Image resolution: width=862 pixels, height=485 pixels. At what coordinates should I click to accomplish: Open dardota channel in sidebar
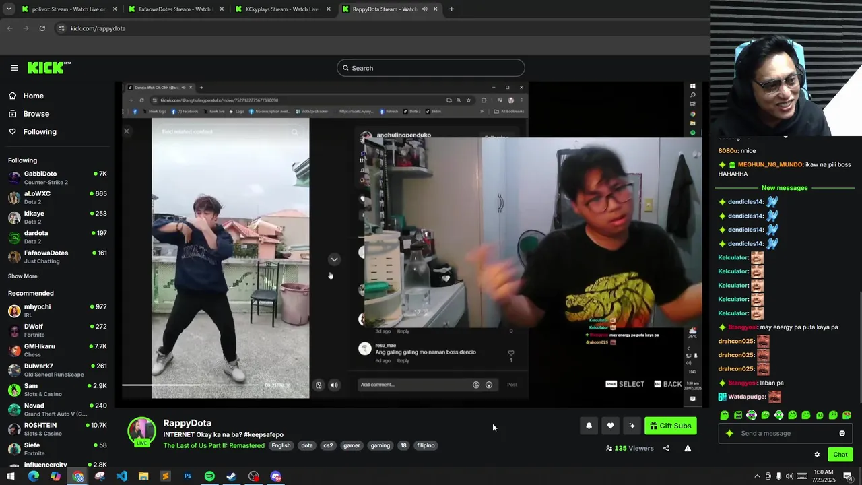(x=57, y=237)
